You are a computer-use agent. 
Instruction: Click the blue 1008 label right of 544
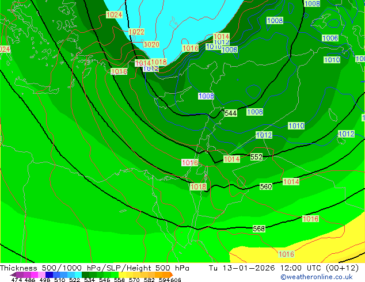point(255,112)
